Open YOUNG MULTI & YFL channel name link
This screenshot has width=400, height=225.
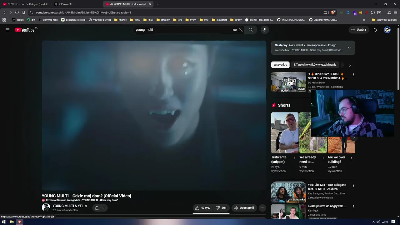point(68,206)
